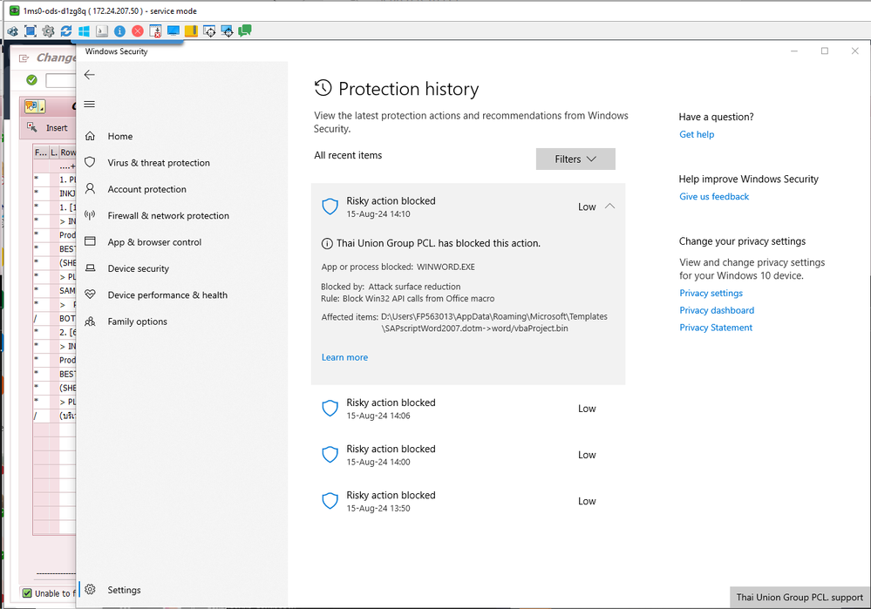
Task: Click the Windows logo toolbar icon
Action: pyautogui.click(x=84, y=31)
